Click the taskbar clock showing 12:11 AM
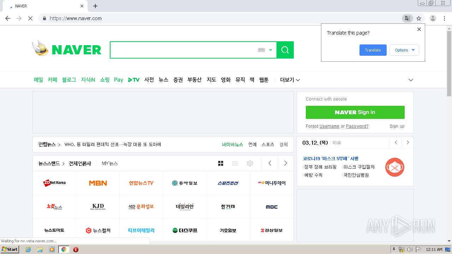The height and width of the screenshot is (254, 452). click(x=434, y=249)
